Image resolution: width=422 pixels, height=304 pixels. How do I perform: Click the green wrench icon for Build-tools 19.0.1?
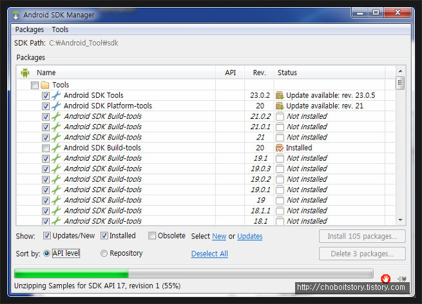tap(56, 190)
